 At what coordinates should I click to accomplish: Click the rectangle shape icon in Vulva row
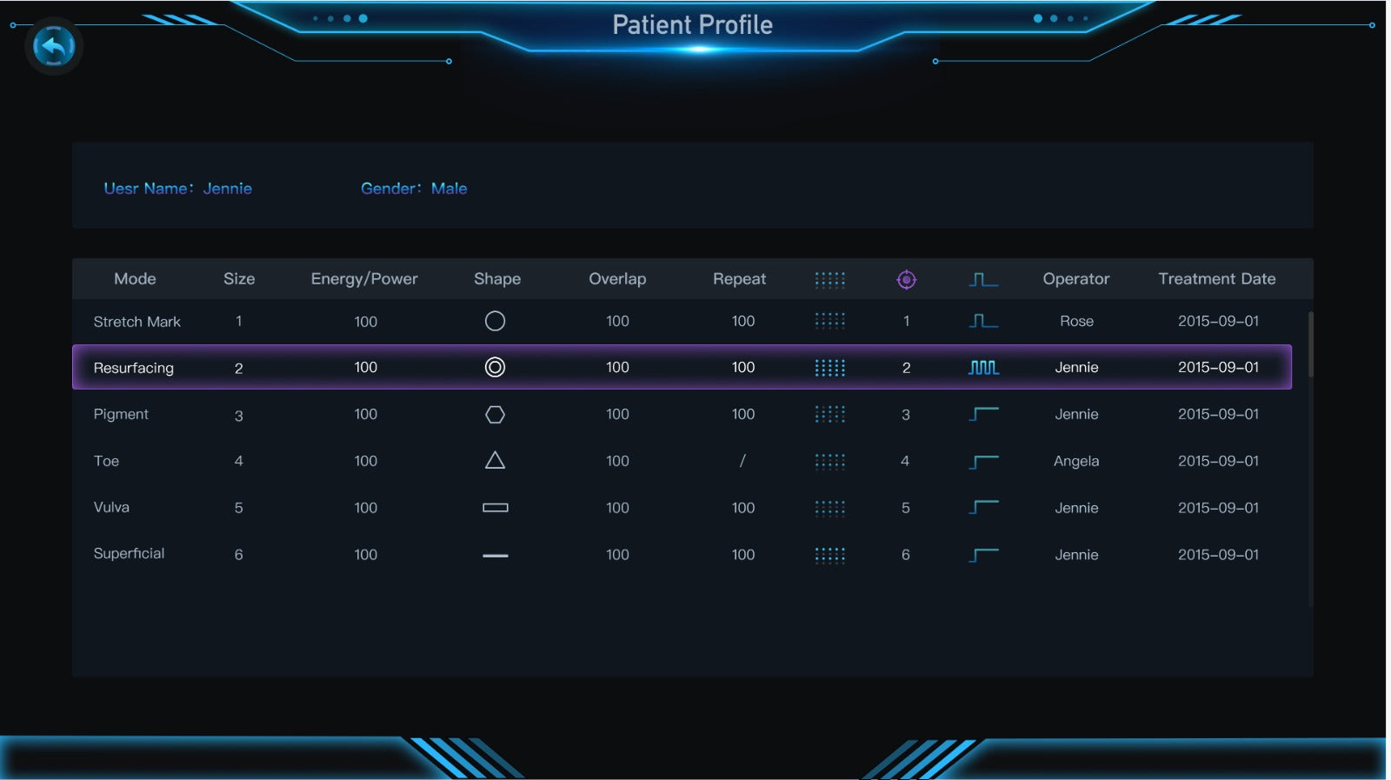pos(495,508)
